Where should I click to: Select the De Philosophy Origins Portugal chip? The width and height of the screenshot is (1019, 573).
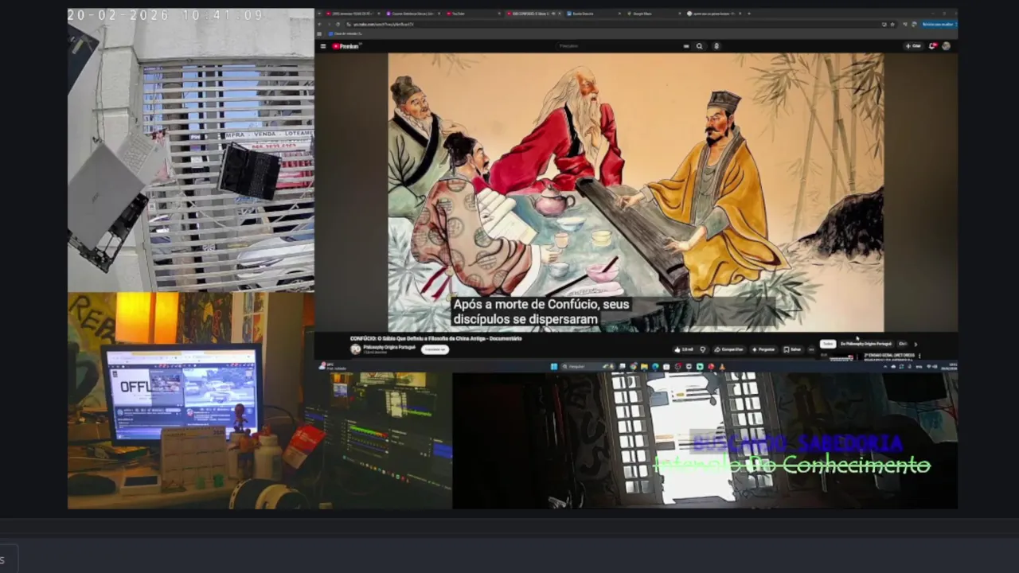(x=866, y=344)
